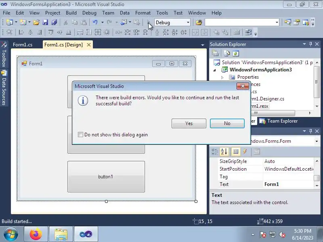Click the Tab Order layout icon
The height and width of the screenshot is (242, 323).
tap(248, 32)
